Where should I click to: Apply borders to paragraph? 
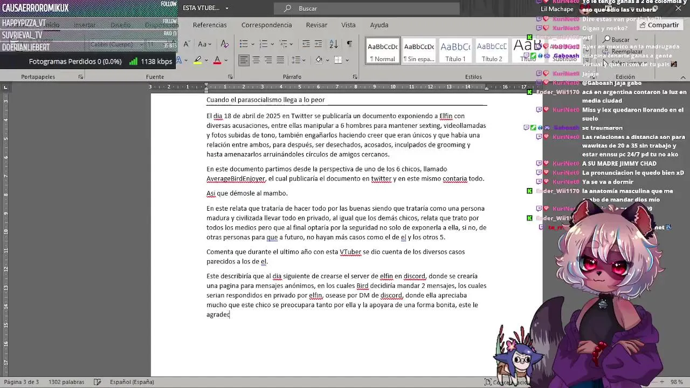338,60
